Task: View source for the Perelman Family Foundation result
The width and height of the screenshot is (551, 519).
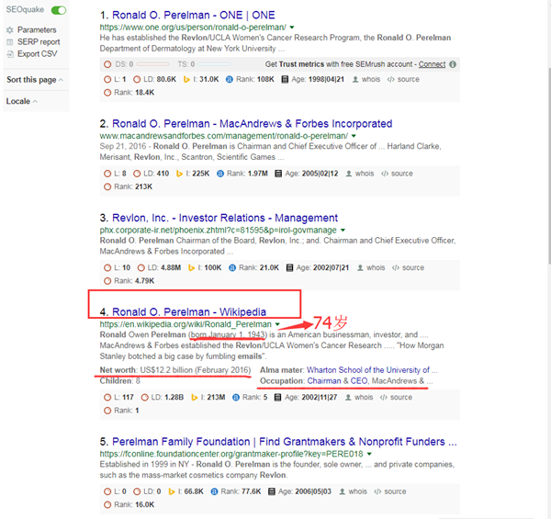Action: (390, 491)
